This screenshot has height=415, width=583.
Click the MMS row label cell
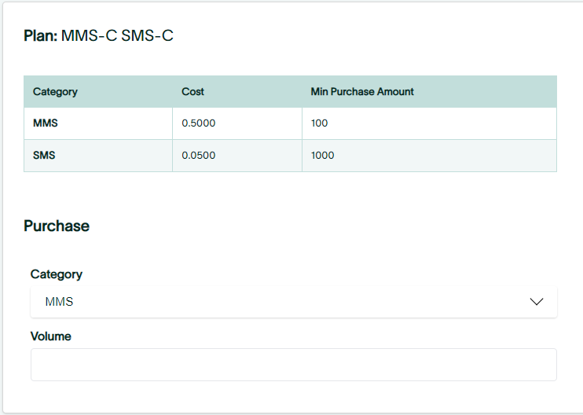click(x=98, y=123)
